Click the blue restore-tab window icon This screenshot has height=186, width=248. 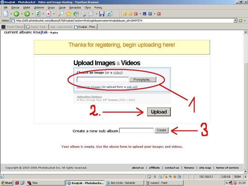coord(150,14)
